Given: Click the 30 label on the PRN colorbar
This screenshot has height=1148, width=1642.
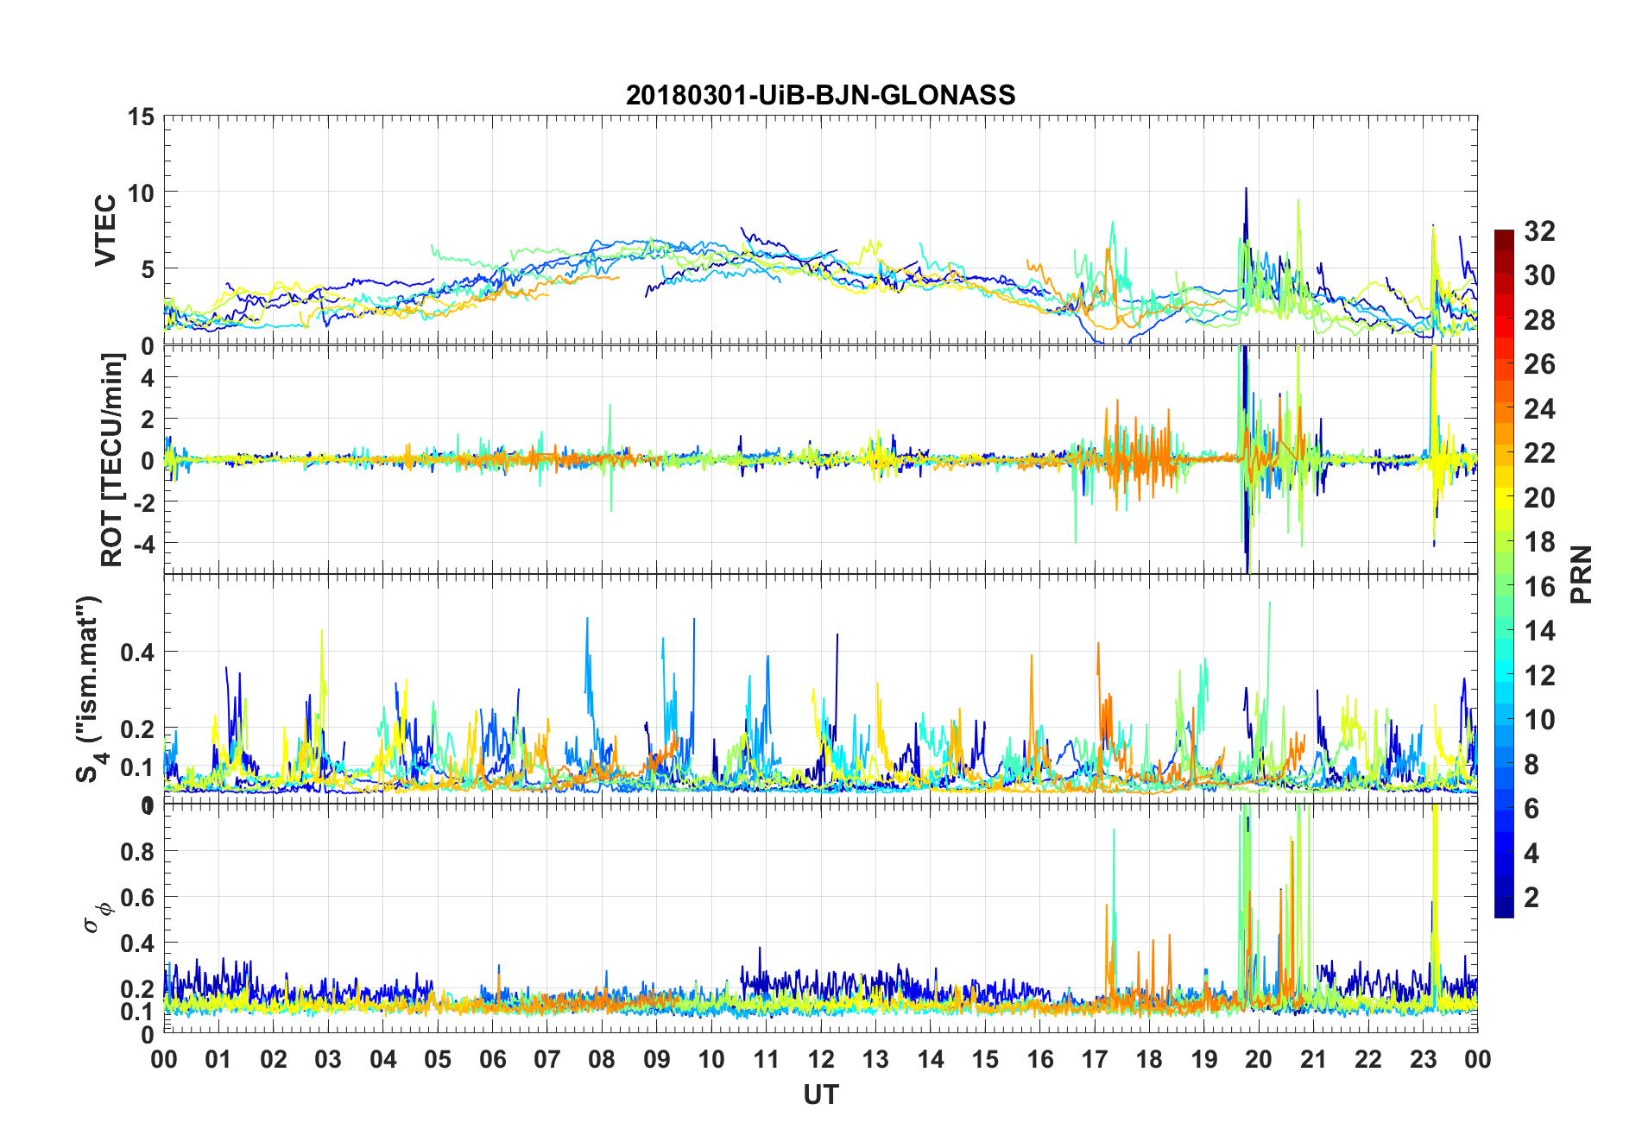Looking at the screenshot, I should point(1540,275).
